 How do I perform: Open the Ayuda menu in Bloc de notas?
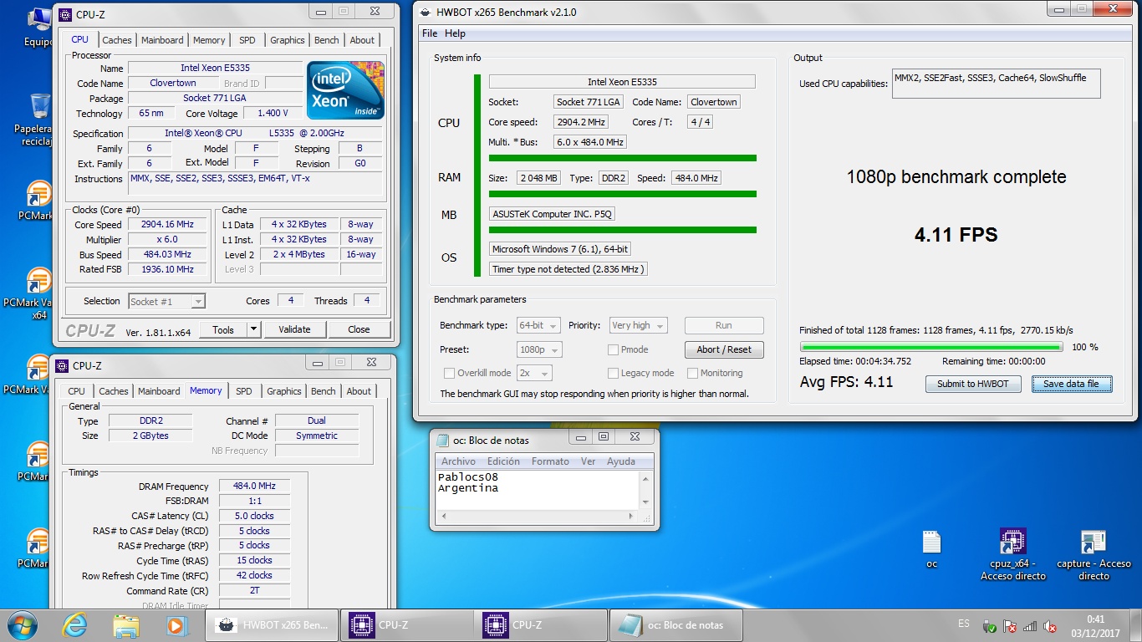coord(620,461)
